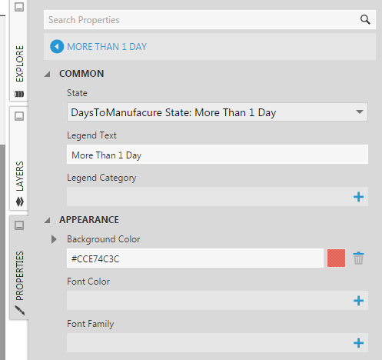Collapse the COMMON section
The width and height of the screenshot is (382, 360).
pyautogui.click(x=47, y=75)
